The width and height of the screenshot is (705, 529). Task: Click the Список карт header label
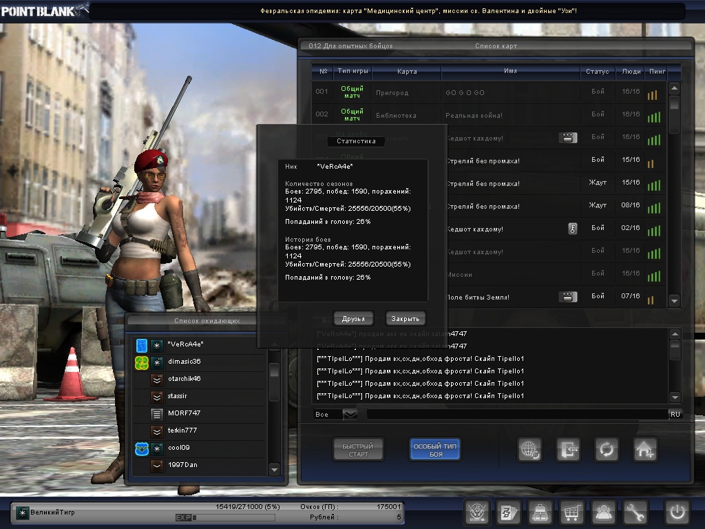[496, 46]
